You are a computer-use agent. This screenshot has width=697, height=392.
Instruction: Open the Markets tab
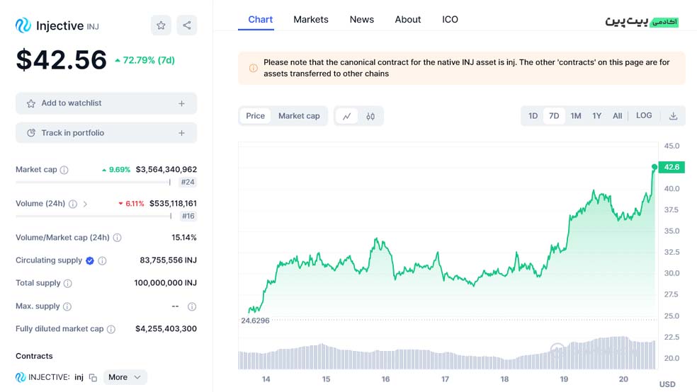pos(311,20)
